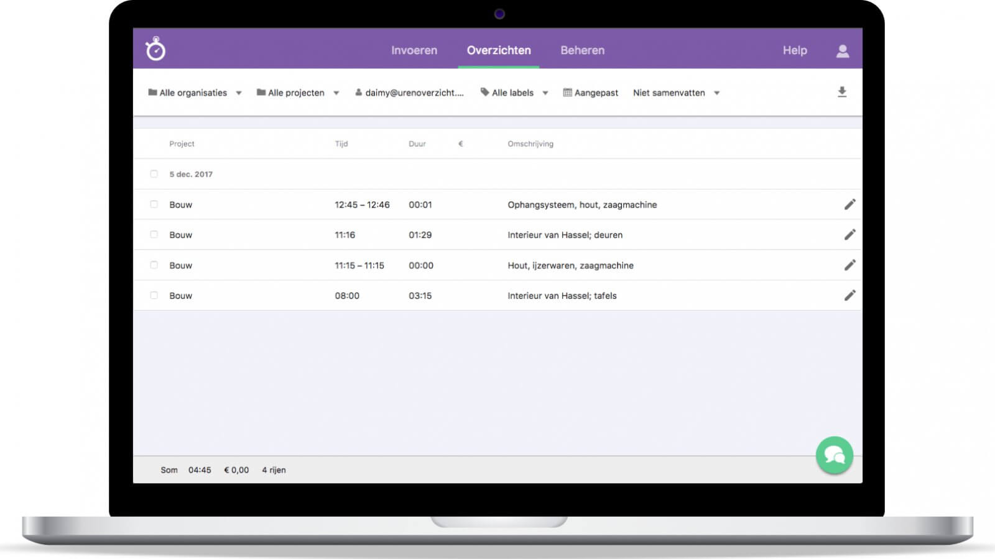Click the Omschrijving column header
Viewport: 995px width, 559px height.
tap(530, 143)
